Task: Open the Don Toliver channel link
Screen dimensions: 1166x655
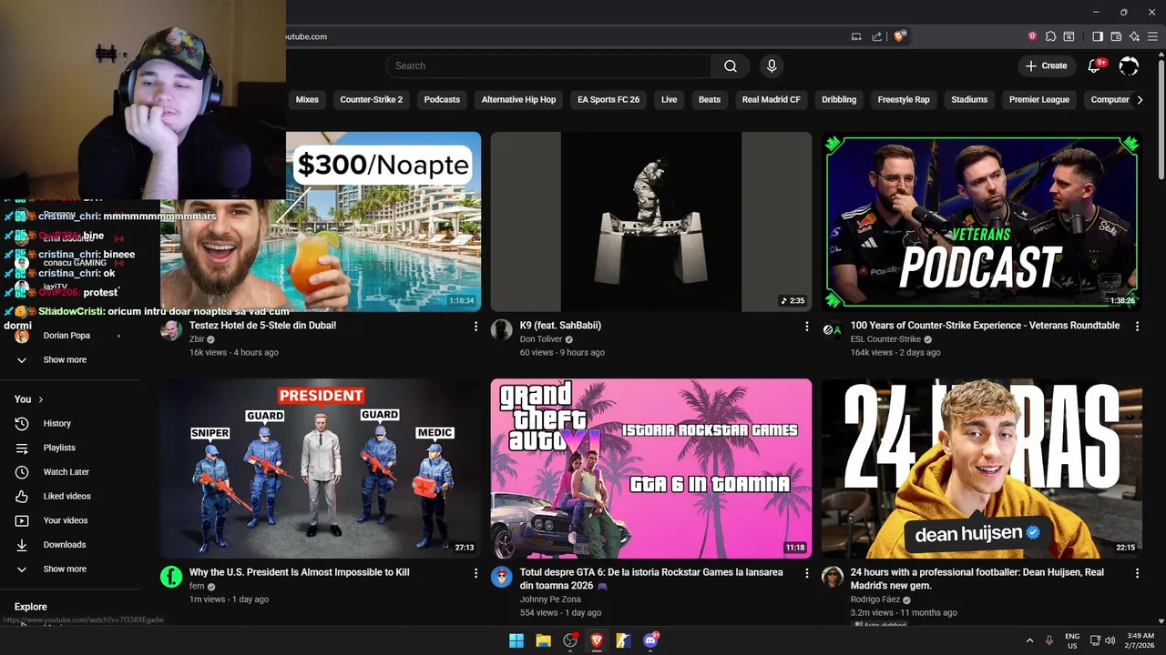Action: [541, 339]
